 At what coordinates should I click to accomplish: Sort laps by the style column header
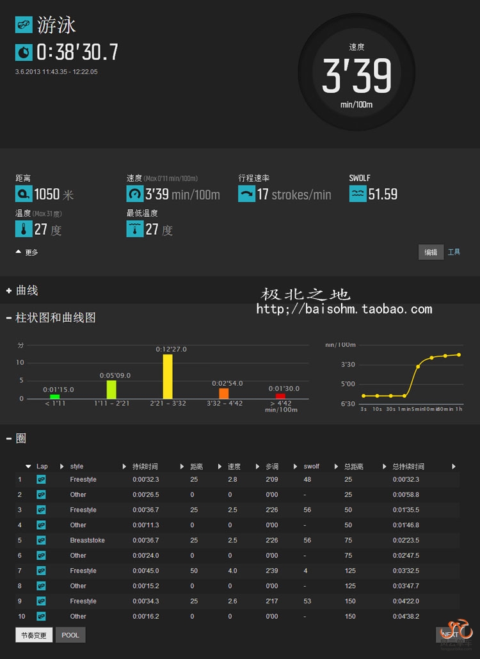pyautogui.click(x=77, y=466)
